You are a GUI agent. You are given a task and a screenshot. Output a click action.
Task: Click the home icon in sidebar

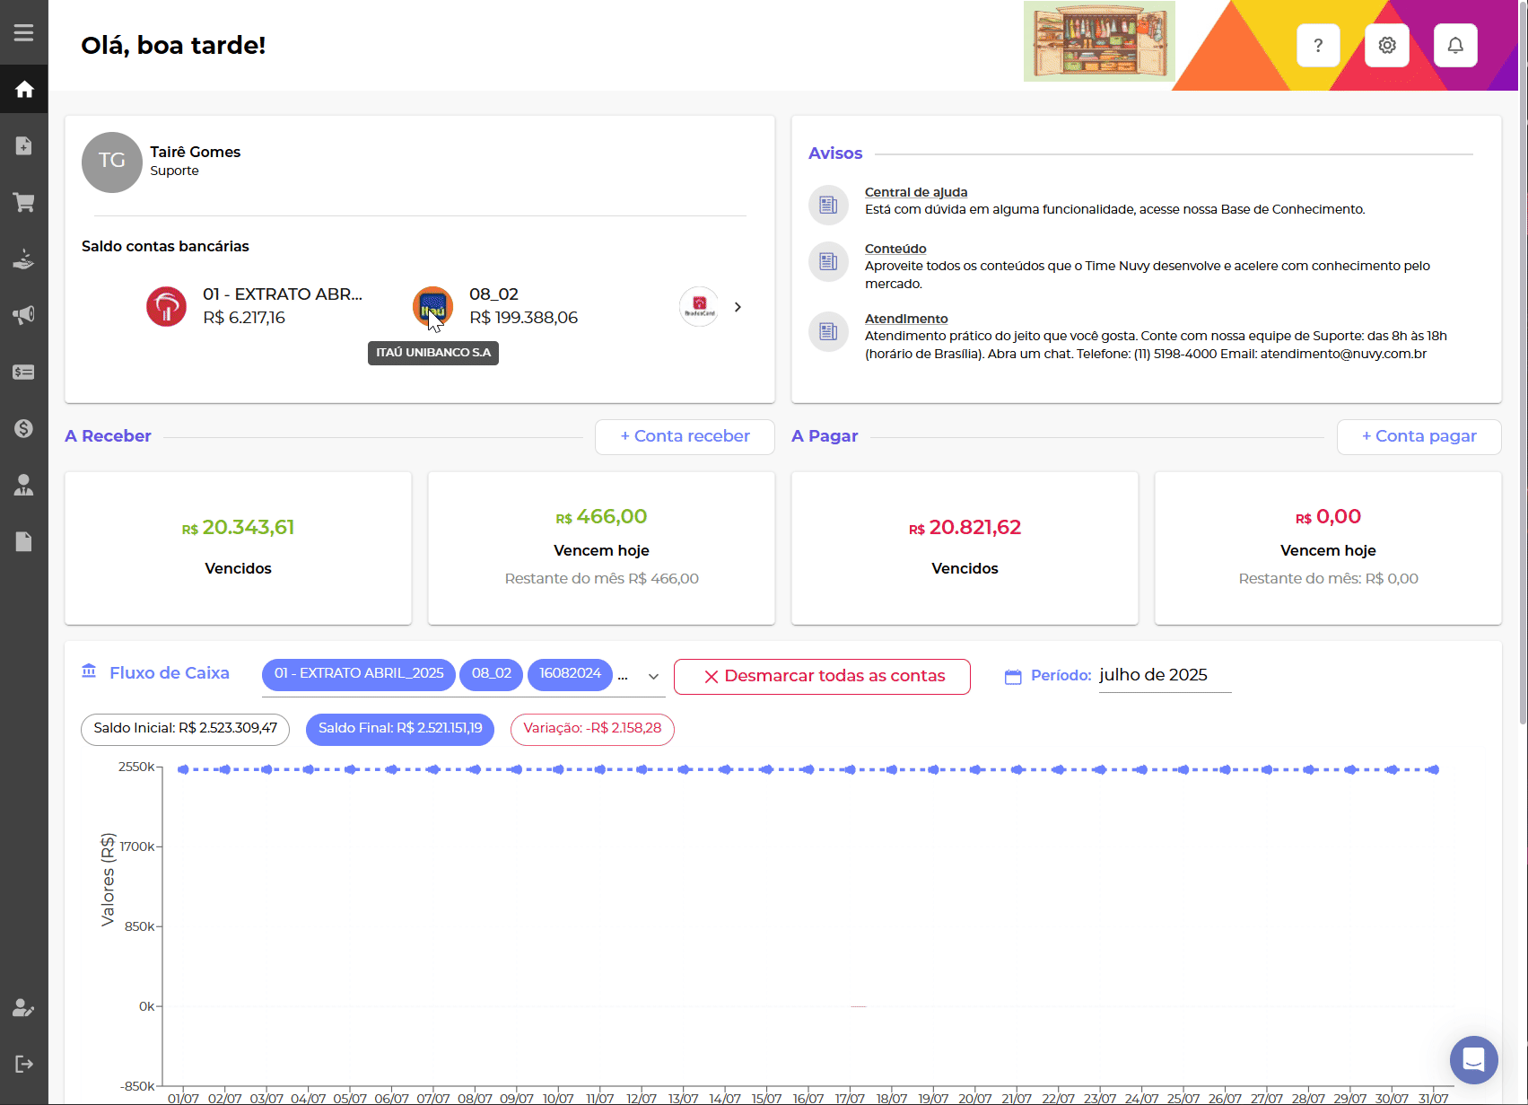[x=24, y=89]
